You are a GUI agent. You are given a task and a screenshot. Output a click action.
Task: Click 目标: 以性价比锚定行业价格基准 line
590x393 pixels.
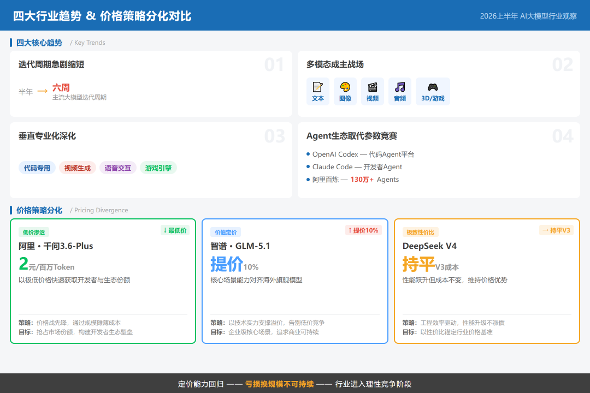pos(447,332)
